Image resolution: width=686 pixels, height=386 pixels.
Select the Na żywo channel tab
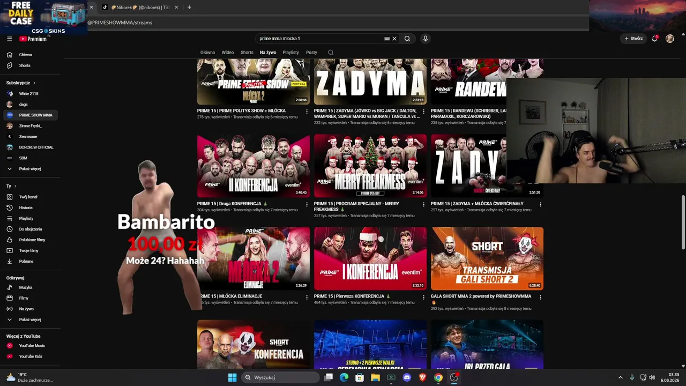pos(268,53)
